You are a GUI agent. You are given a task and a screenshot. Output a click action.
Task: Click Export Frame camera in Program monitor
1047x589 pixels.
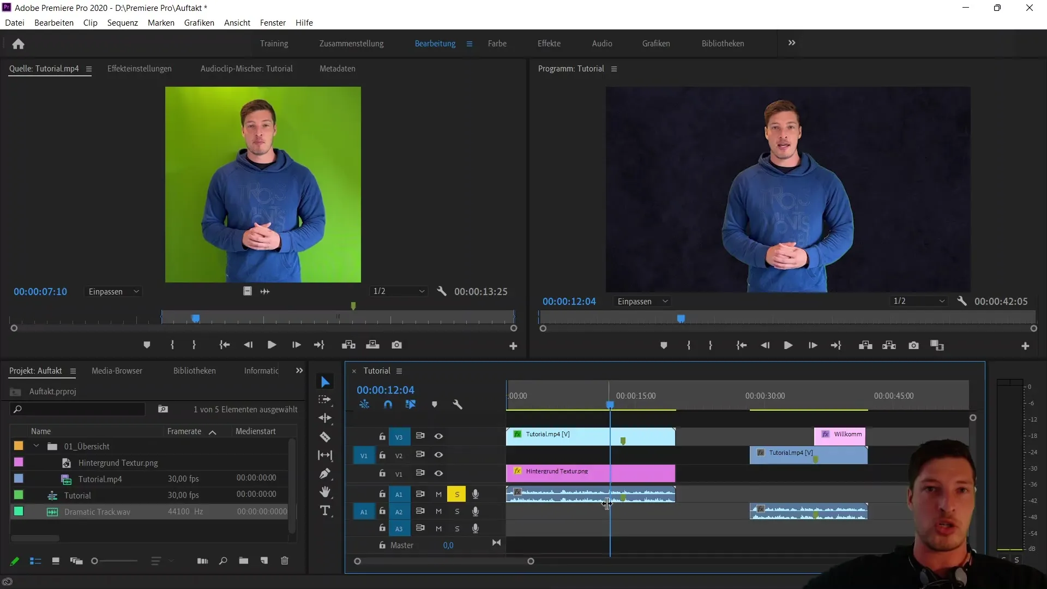pos(914,346)
